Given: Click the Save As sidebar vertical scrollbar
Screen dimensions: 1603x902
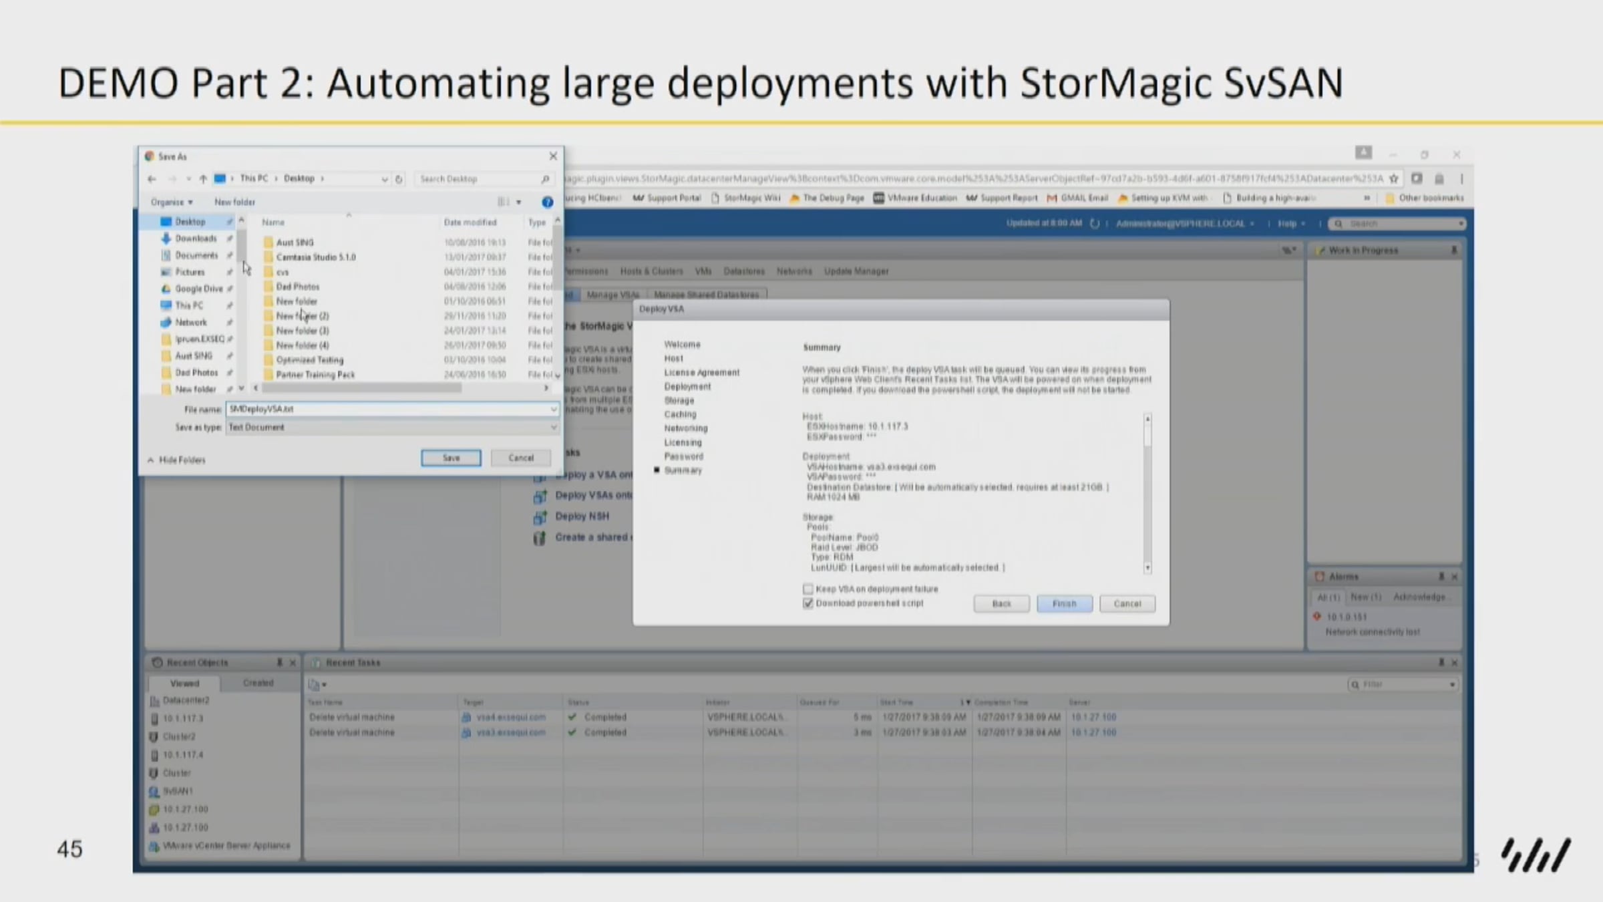Looking at the screenshot, I should 242,246.
